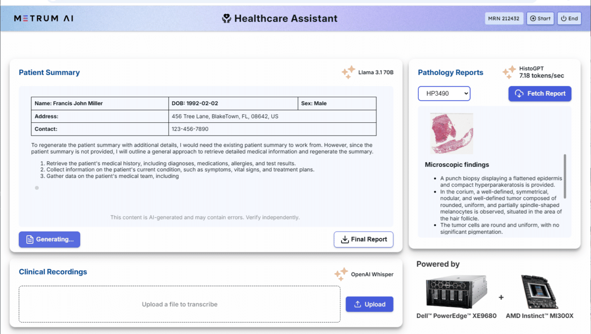The width and height of the screenshot is (591, 334).
Task: Click the Generating... button
Action: [50, 239]
